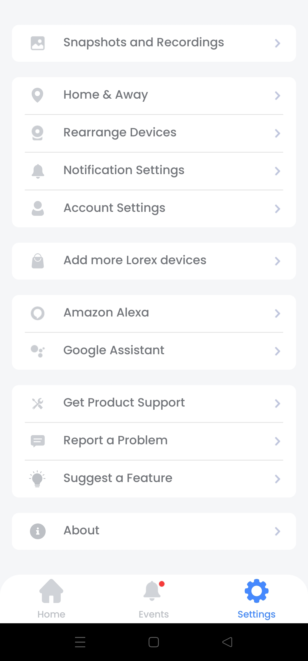Expand the Amazon Alexa chevron arrow
Image resolution: width=308 pixels, height=661 pixels.
point(277,313)
